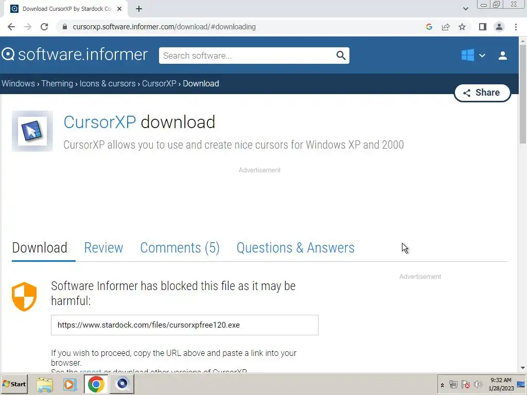Close the Download CursorXP tab
Screen dimensions: 527x395
coord(119,9)
